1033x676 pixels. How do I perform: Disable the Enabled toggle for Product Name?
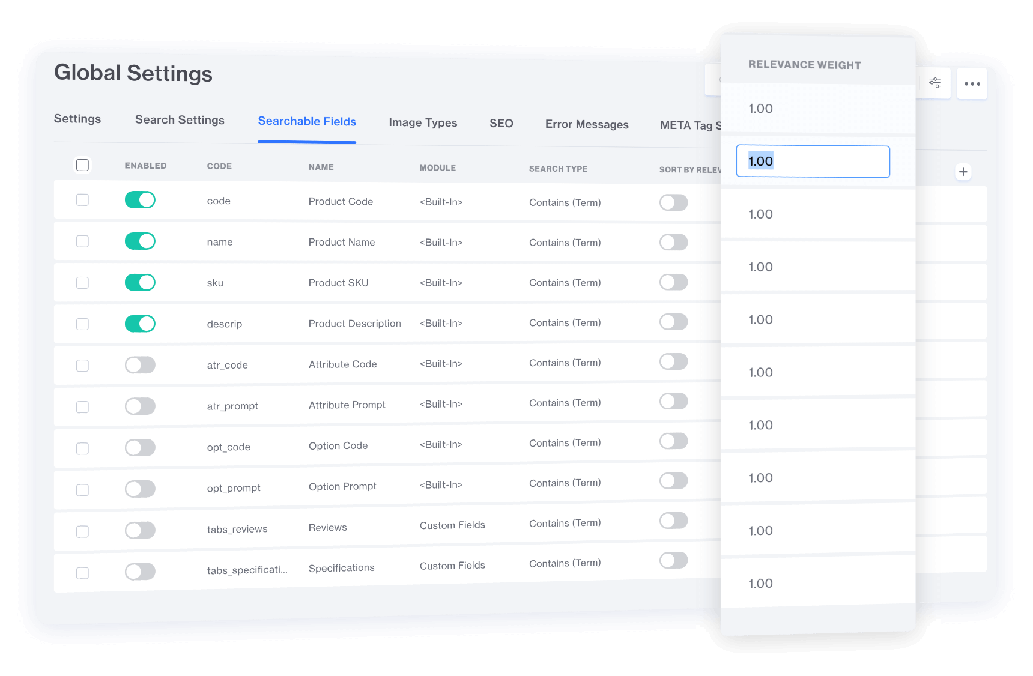click(140, 241)
